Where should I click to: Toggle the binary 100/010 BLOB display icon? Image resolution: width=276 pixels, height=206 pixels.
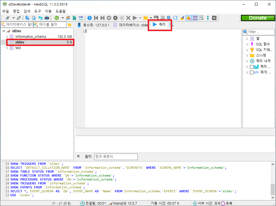195,18
